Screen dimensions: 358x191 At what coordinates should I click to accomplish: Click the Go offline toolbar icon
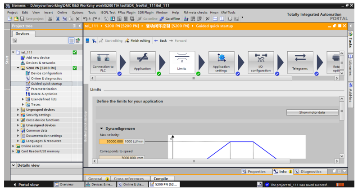click(169, 19)
